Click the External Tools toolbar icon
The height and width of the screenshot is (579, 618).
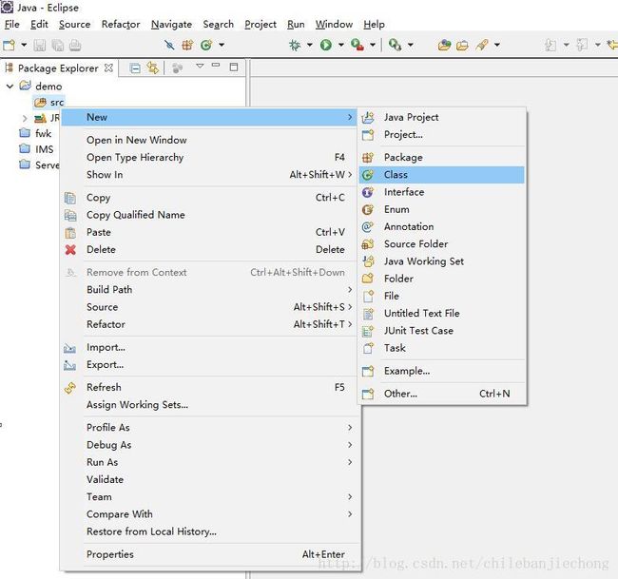click(395, 45)
